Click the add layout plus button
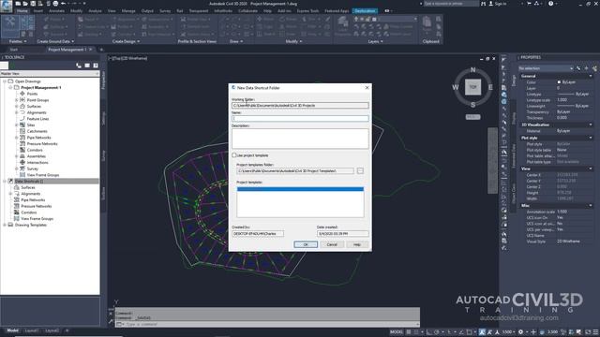The image size is (600, 337). pos(67,330)
